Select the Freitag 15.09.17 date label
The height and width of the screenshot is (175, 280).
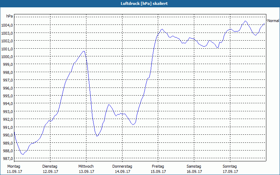[158, 169]
